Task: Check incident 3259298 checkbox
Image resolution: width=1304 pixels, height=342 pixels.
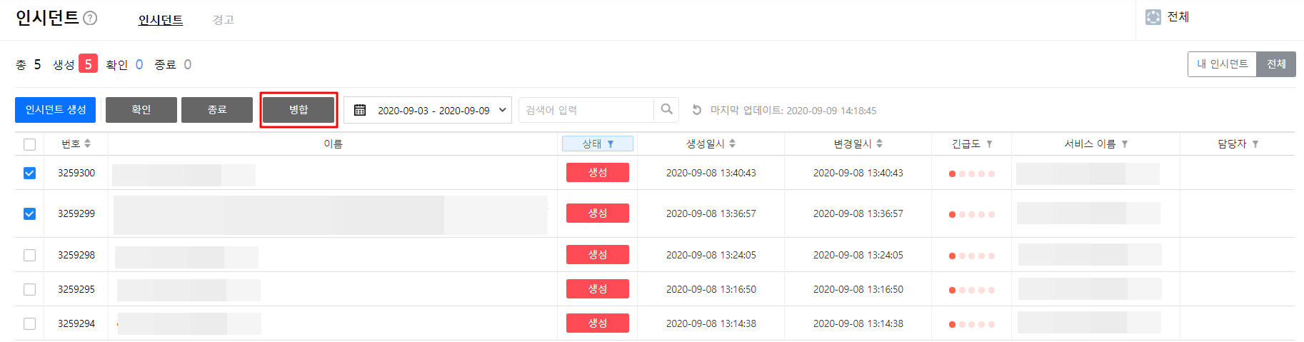Action: [29, 255]
